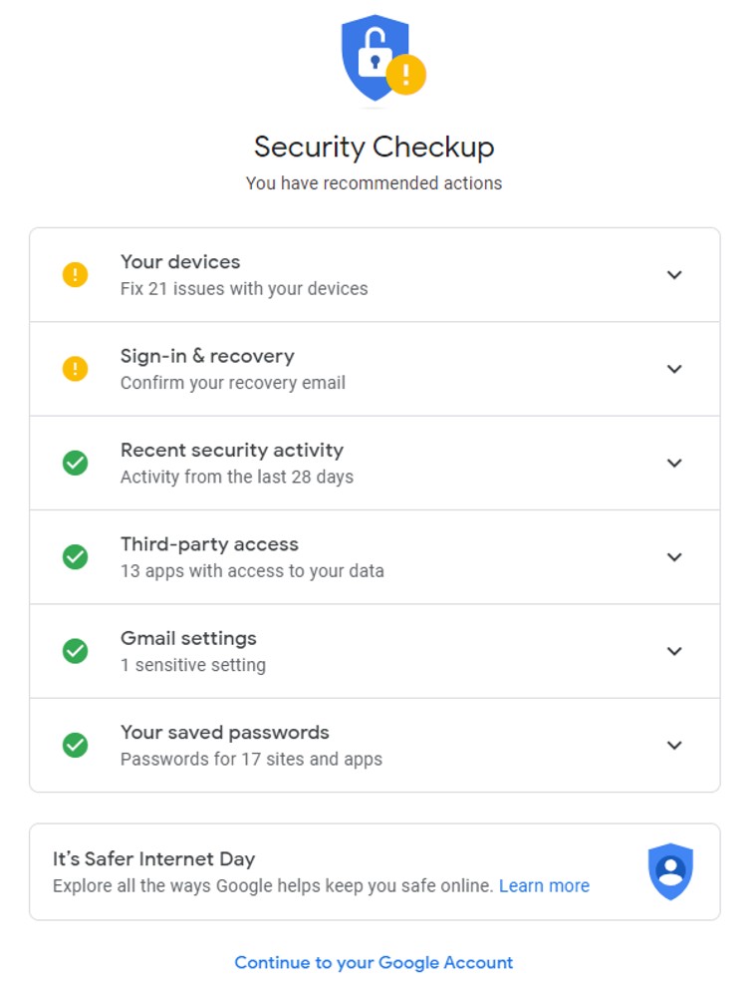Click the Safer Internet Day shield icon
This screenshot has height=981, width=756.
click(670, 871)
